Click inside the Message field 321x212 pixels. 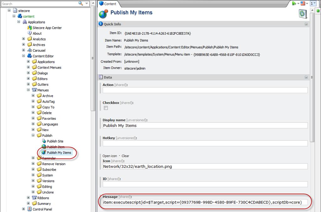click(205, 202)
